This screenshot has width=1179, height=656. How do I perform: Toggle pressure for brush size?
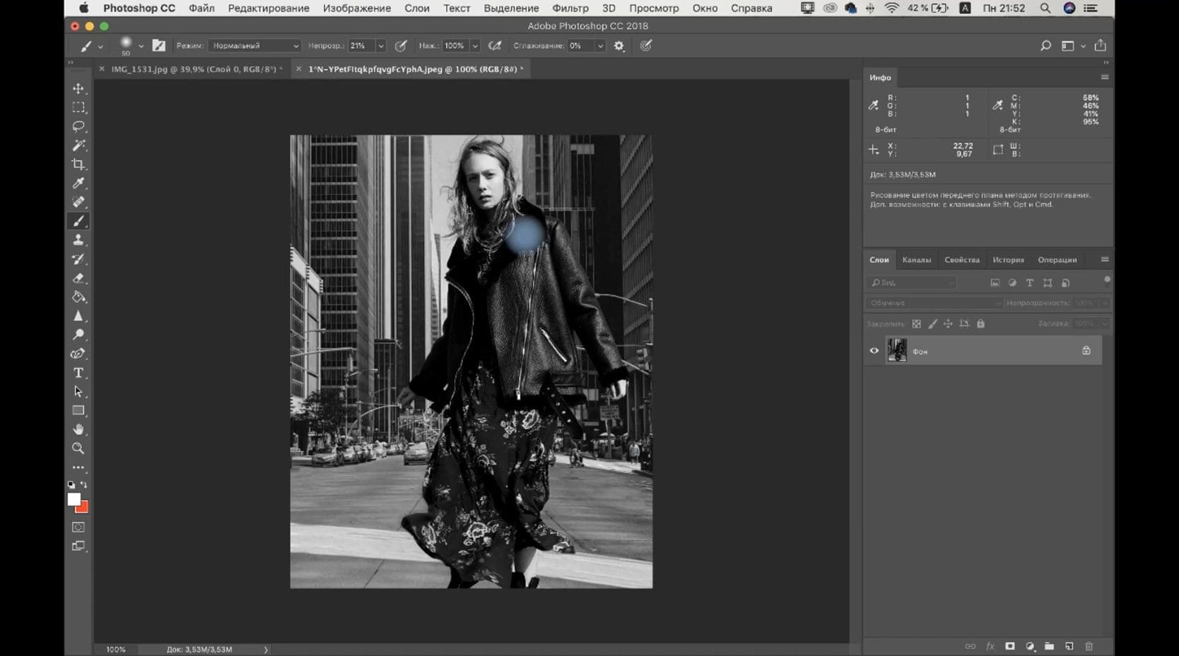point(646,46)
